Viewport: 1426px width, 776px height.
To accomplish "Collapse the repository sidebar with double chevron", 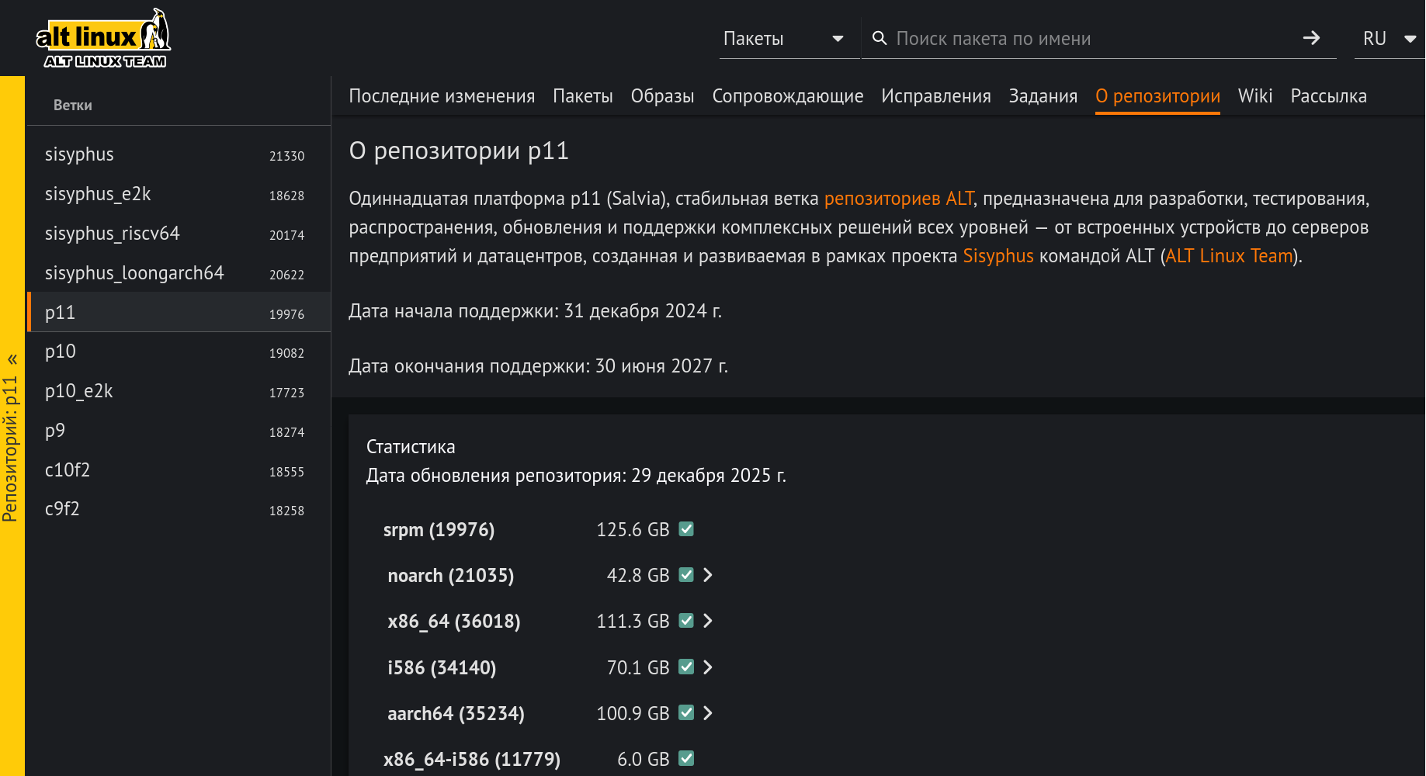I will 12,359.
